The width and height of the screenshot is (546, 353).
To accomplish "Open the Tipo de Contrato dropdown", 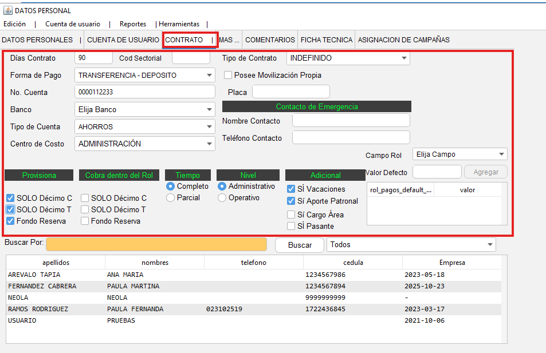I will (404, 58).
